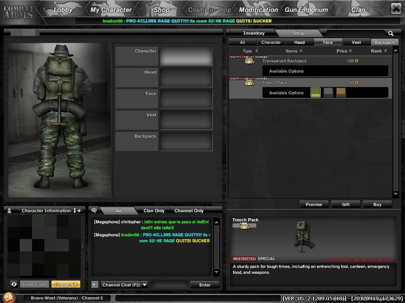Click the shop search magnifier icon
This screenshot has width=405, height=303.
(x=391, y=34)
